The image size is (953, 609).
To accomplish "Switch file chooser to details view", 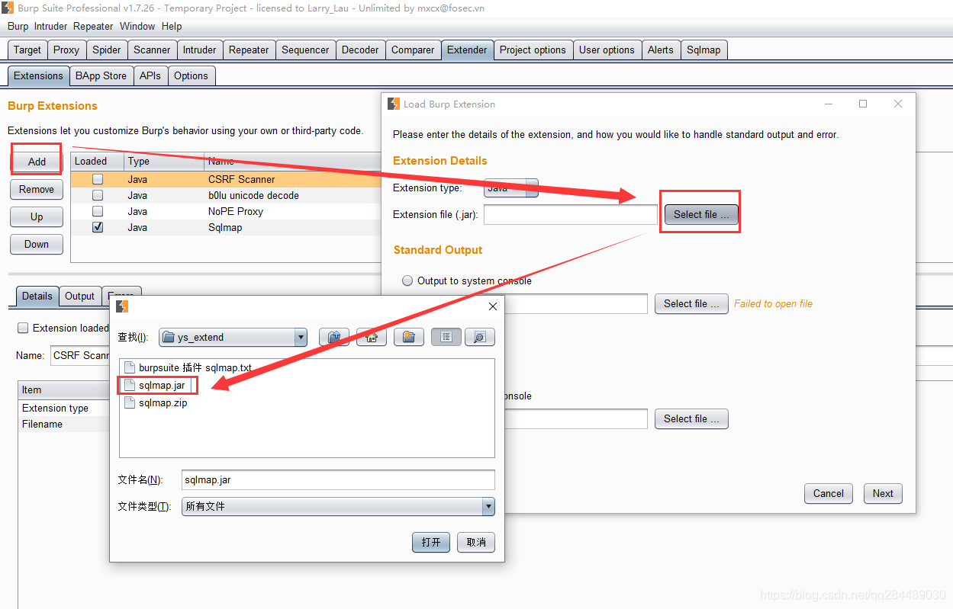I will pyautogui.click(x=480, y=337).
